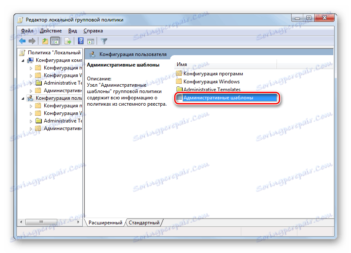The width and height of the screenshot is (351, 253).
Task: Collapse the Конфигурация поль tree node
Action: (x=23, y=98)
